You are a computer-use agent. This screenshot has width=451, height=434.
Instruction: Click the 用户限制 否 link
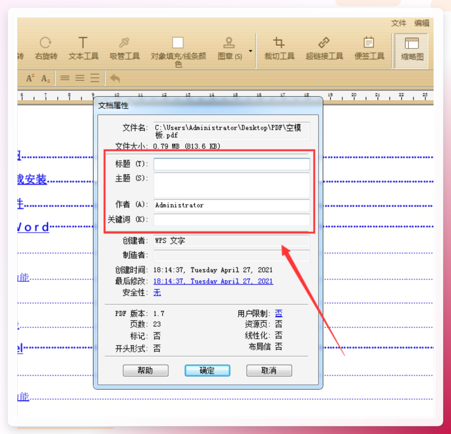pos(279,313)
